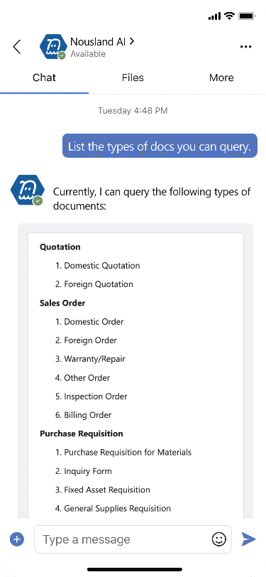Image resolution: width=266 pixels, height=577 pixels.
Task: Tap the Warranty/Repair list entry
Action: [x=90, y=359]
